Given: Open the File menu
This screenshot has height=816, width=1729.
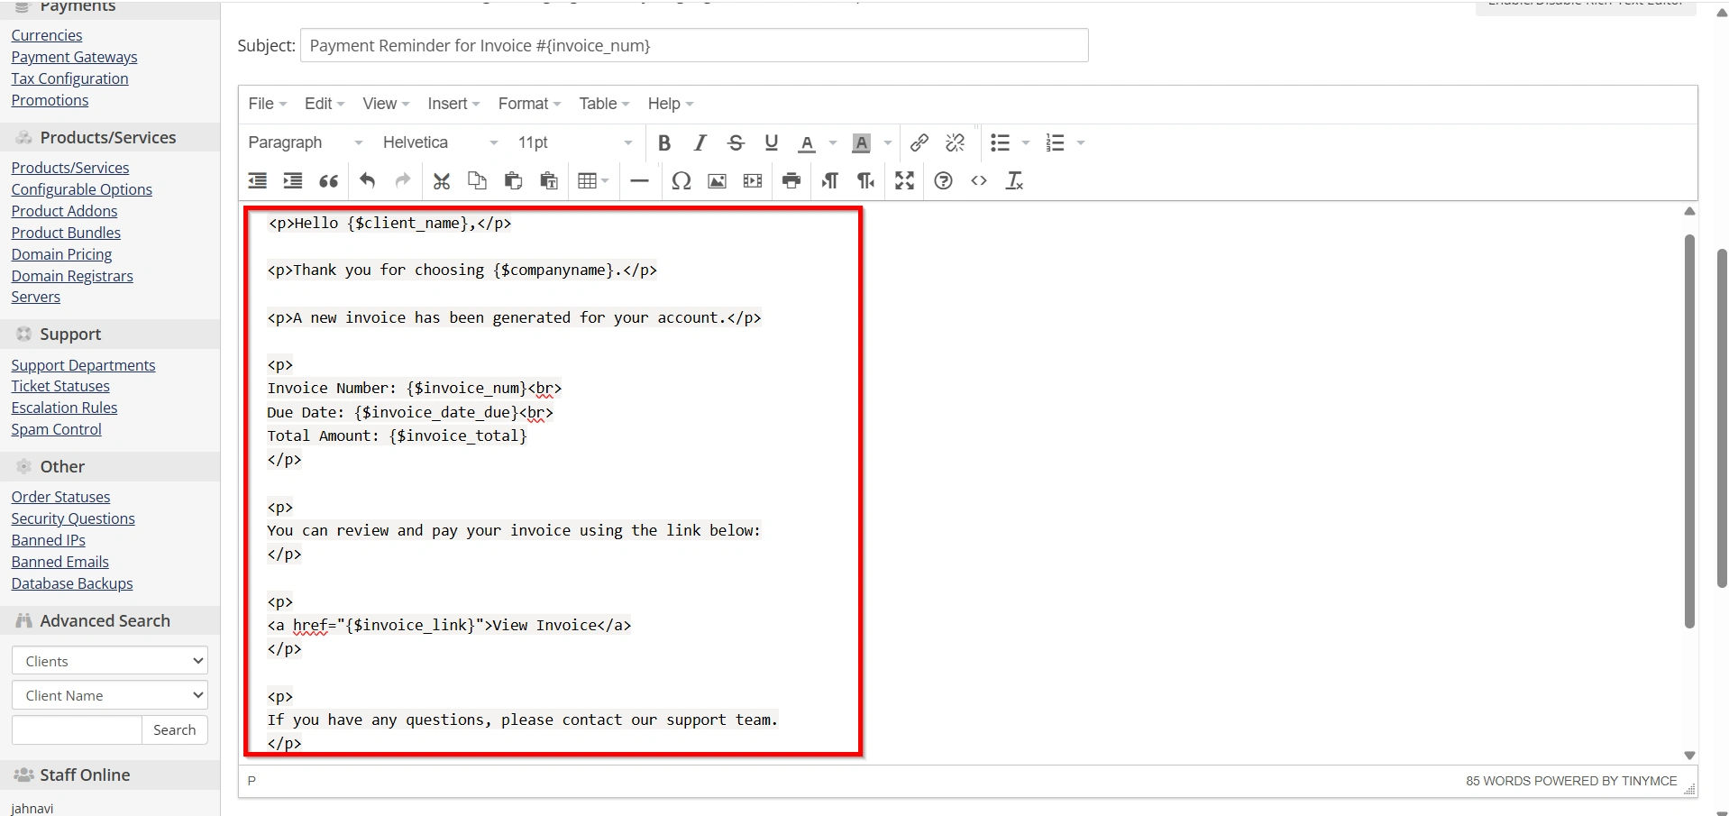Looking at the screenshot, I should 268,104.
